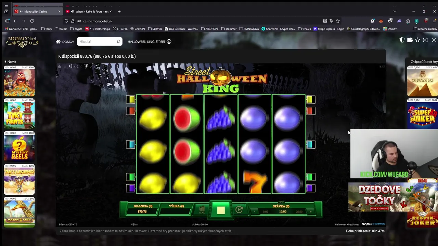
Task: Toggle the lightning quick-spin icon
Action: (x=87, y=66)
